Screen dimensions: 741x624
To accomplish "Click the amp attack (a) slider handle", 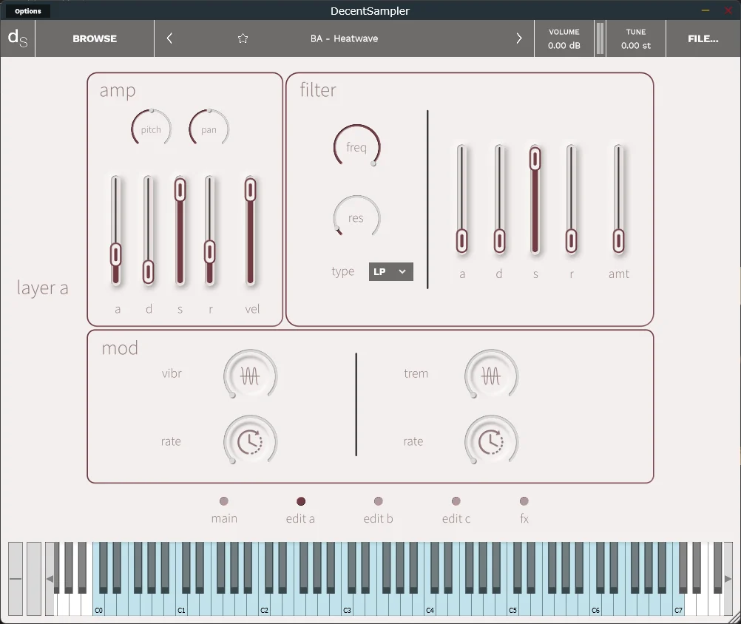I will coord(116,255).
